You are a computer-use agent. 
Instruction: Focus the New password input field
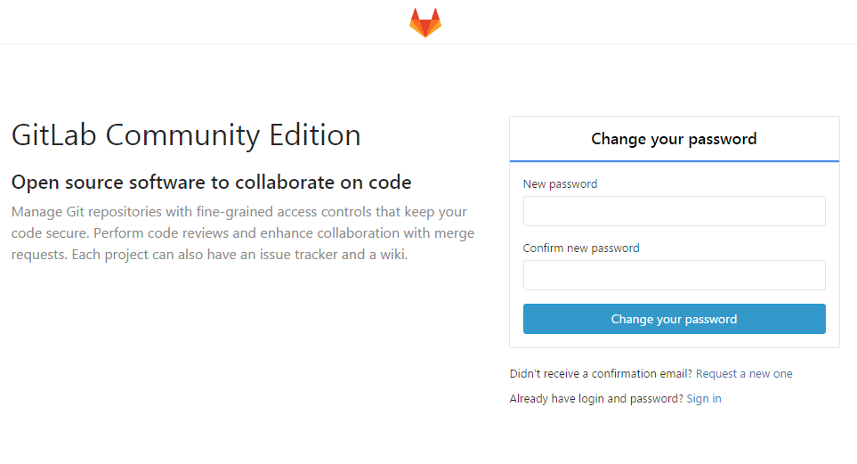(674, 211)
